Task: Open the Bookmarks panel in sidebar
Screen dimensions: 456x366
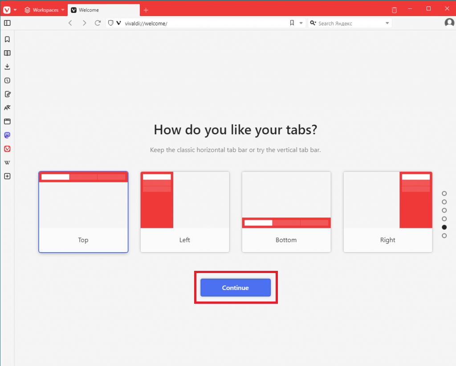Action: point(7,39)
